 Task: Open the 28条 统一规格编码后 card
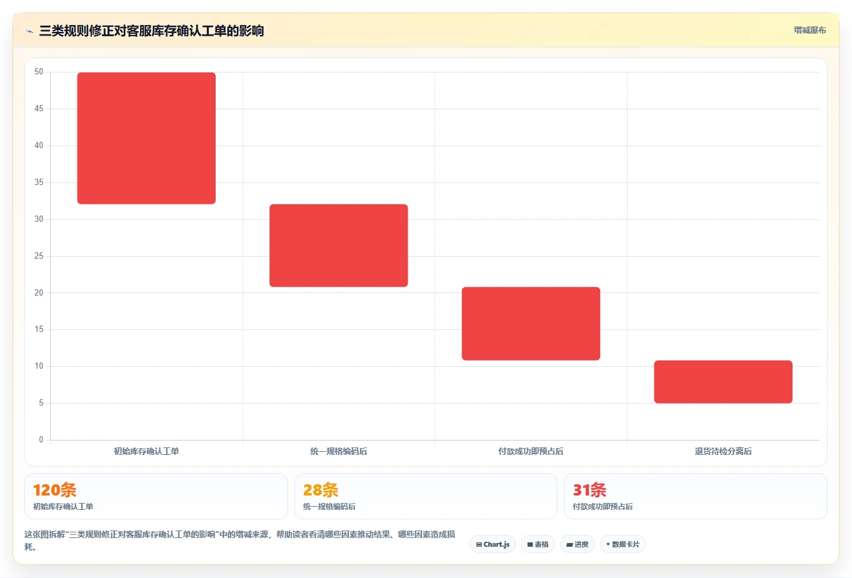(x=426, y=496)
